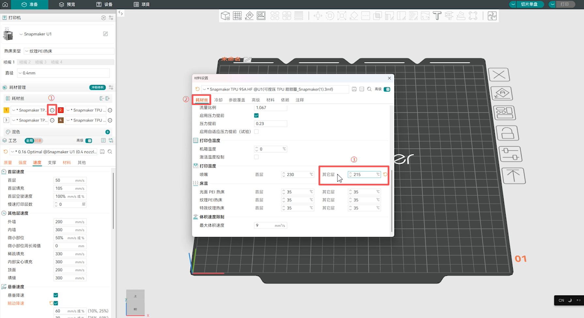Toggle 高级 switch in 工艺 section
Viewport: 584px width, 318px height.
(x=89, y=141)
